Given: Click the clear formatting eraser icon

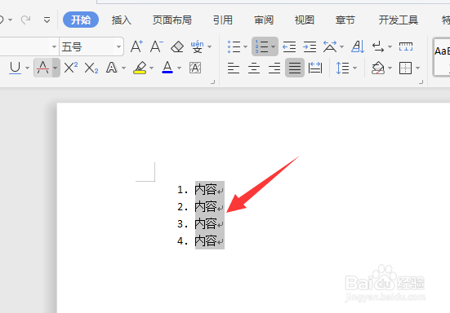Looking at the screenshot, I should (x=177, y=46).
